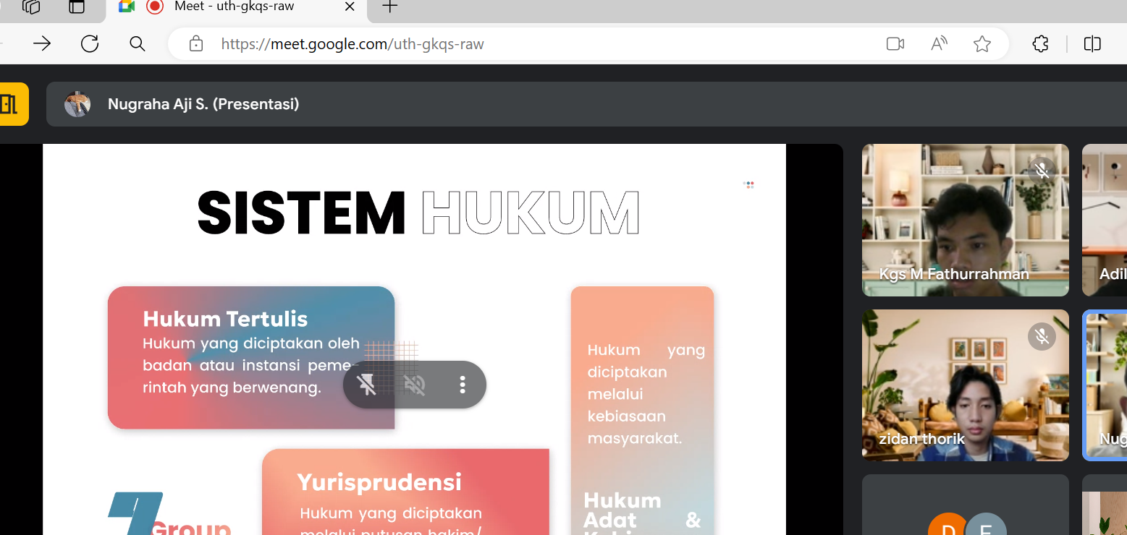The image size is (1127, 535).
Task: Switch to the Meet - uth-gkqs-raw tab
Action: pyautogui.click(x=235, y=7)
